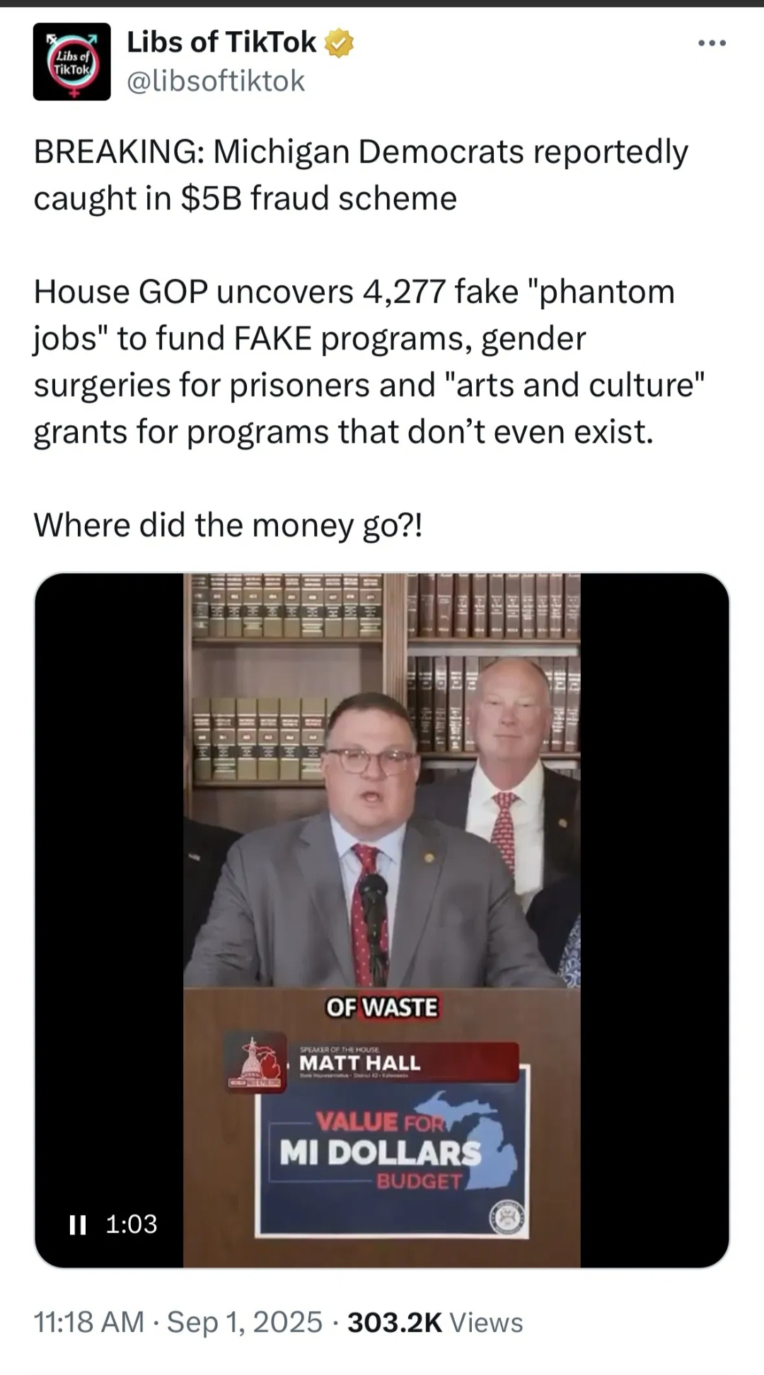Click the 11:18 AM Sep 1, 2025 timestamp
Image resolution: width=764 pixels, height=1375 pixels.
[x=178, y=1322]
